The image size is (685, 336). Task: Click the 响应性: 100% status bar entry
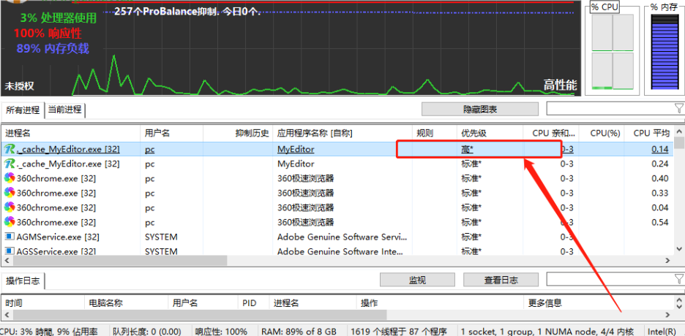coord(221,331)
